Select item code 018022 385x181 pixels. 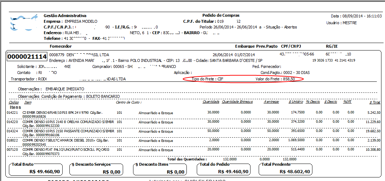click(12, 140)
